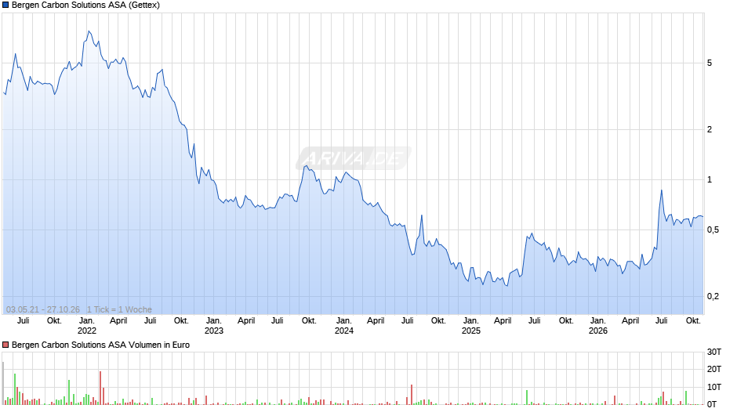Click the 'Bergen Carbon Solutions ASA Volumen in Euro' label
Image resolution: width=737 pixels, height=412 pixels.
[x=100, y=345]
